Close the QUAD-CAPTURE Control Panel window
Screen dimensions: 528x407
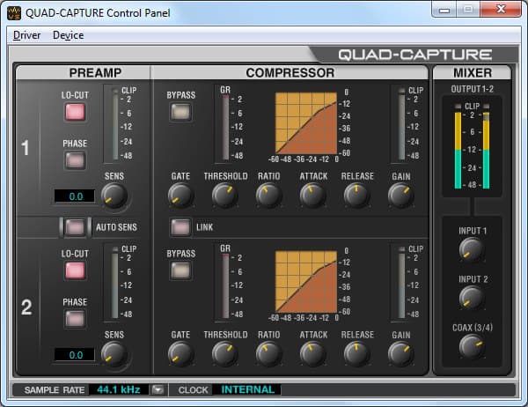click(501, 10)
